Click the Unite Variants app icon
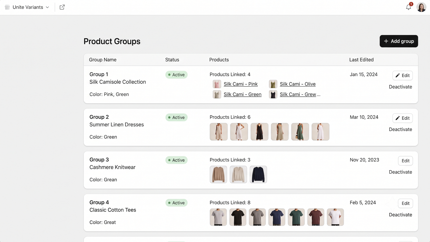 (7, 7)
